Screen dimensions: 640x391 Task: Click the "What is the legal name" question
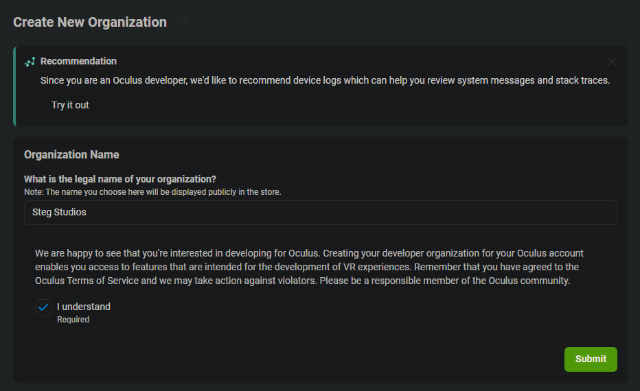tap(120, 180)
